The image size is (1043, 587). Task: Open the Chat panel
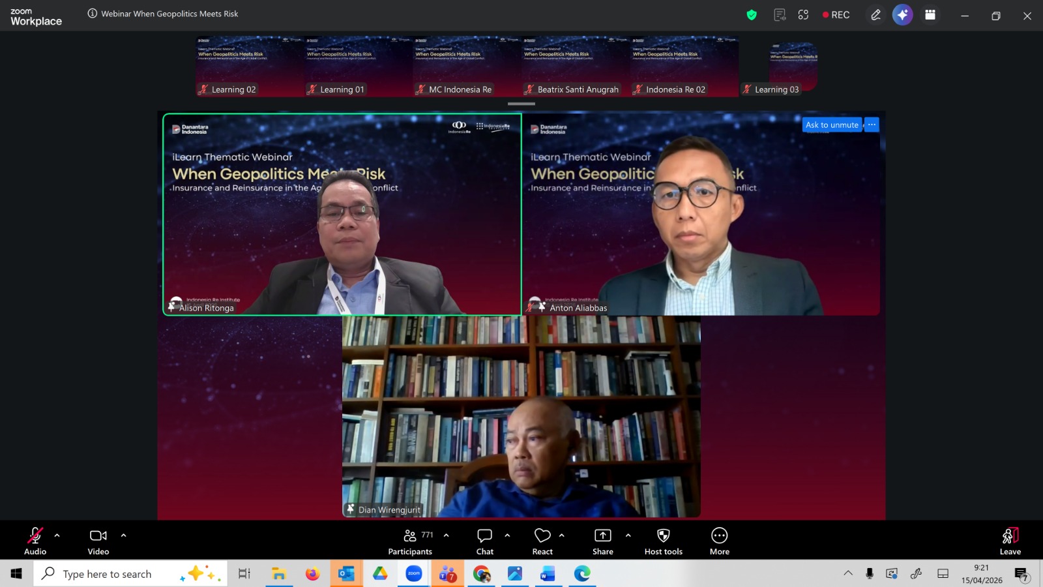pos(485,541)
